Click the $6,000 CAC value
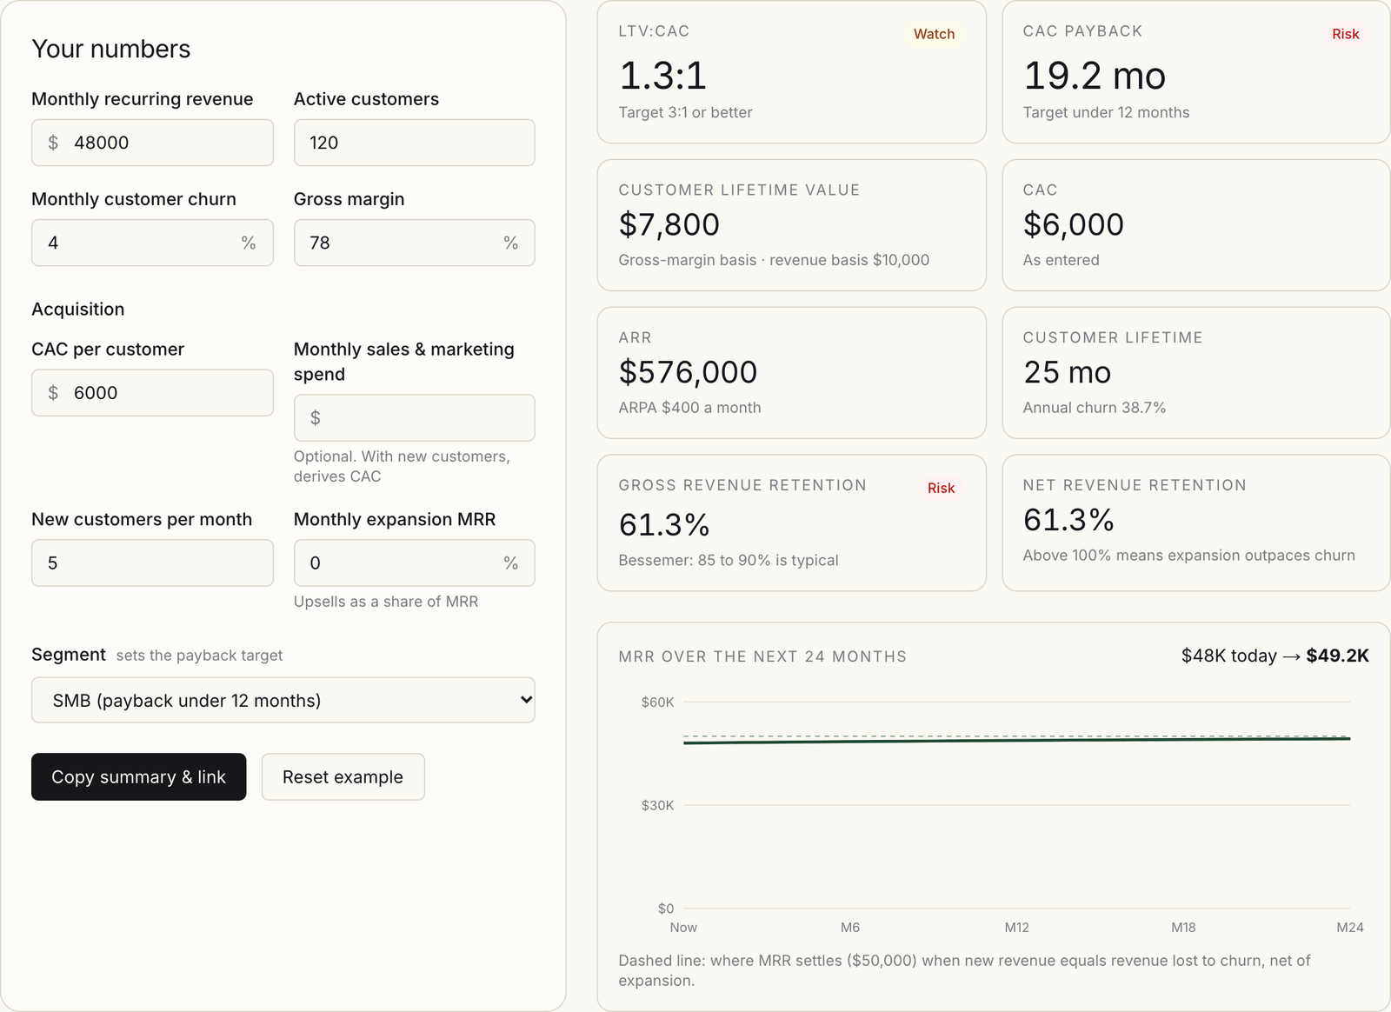Viewport: 1391px width, 1012px height. (1074, 224)
